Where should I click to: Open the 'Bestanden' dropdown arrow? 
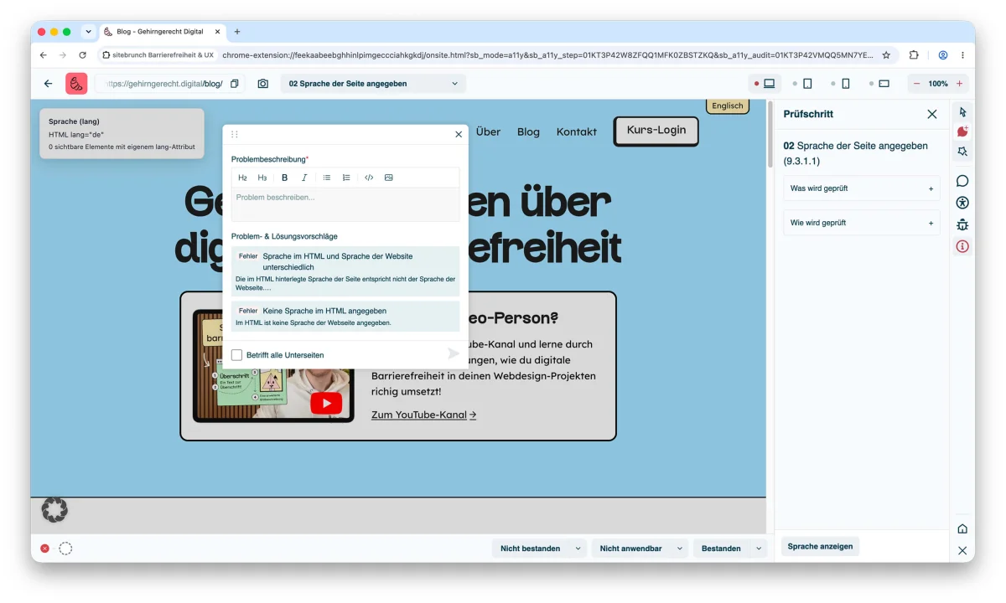pyautogui.click(x=759, y=549)
